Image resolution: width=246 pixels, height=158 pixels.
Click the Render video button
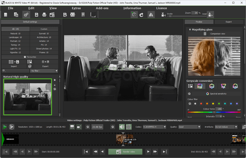click(x=125, y=152)
